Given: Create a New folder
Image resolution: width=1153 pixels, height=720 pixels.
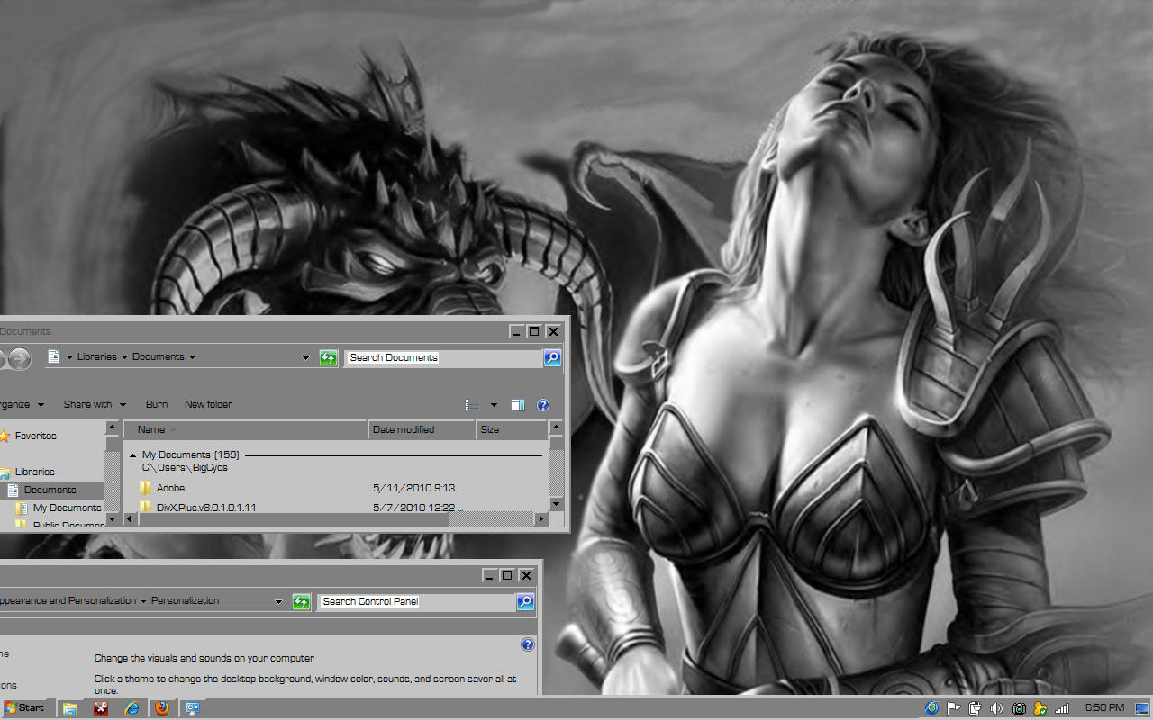Looking at the screenshot, I should [x=208, y=404].
